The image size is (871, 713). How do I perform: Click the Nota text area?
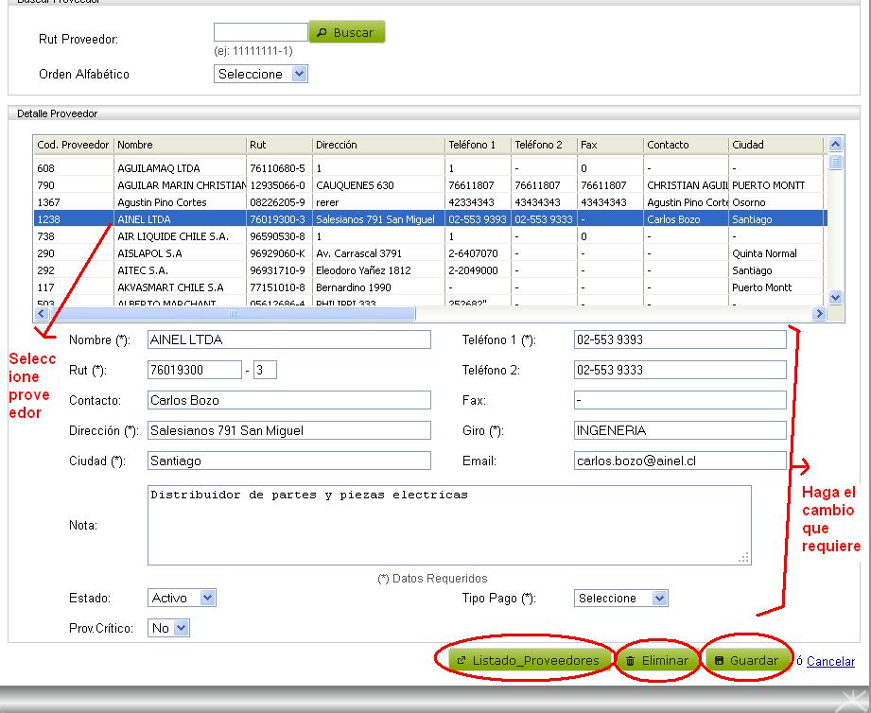coord(449,526)
